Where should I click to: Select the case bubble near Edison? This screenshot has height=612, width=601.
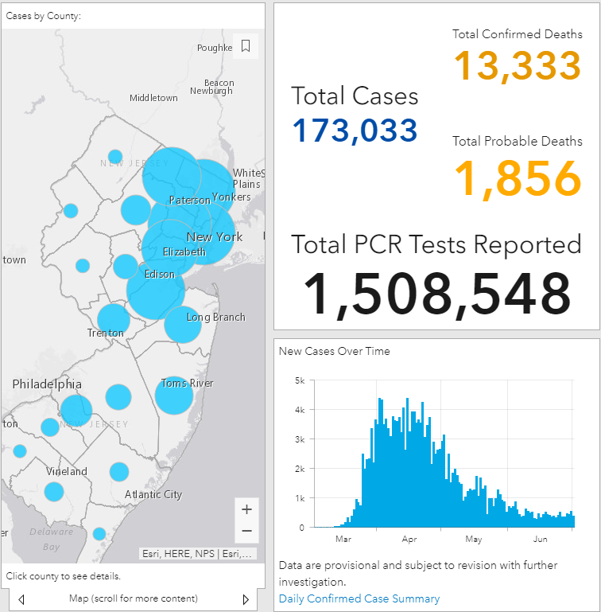156,290
